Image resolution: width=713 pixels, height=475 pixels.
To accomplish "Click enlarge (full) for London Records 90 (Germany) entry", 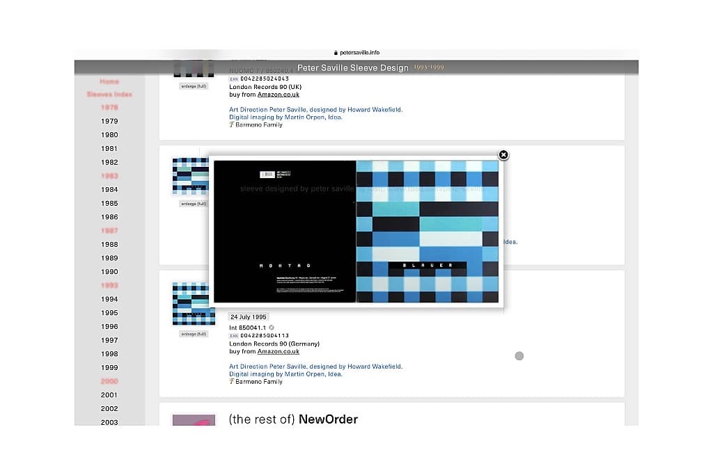I will pyautogui.click(x=194, y=335).
